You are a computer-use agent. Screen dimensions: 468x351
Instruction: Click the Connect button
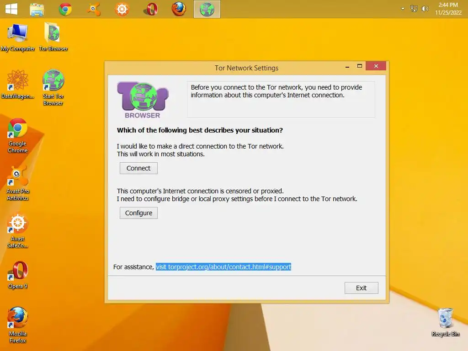coord(138,168)
